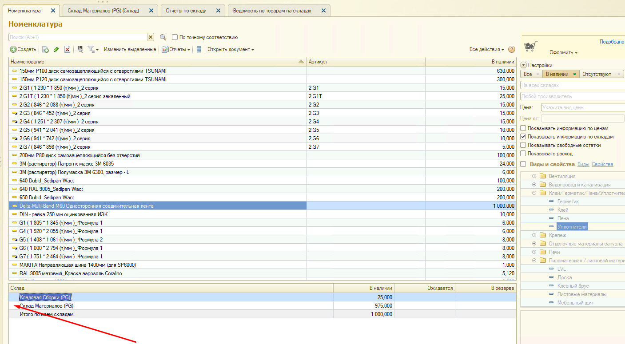625x344 pixels.
Task: Click the magnifier find icon beside search field
Action: [163, 38]
